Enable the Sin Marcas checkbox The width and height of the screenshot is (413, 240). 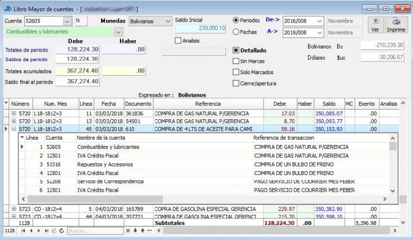pos(236,61)
